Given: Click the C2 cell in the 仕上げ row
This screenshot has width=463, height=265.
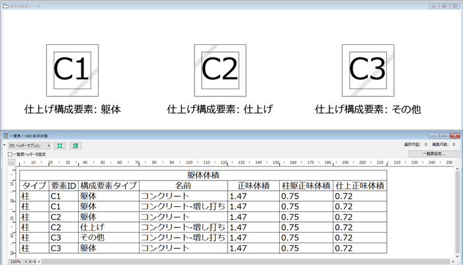Looking at the screenshot, I should pyautogui.click(x=63, y=227).
